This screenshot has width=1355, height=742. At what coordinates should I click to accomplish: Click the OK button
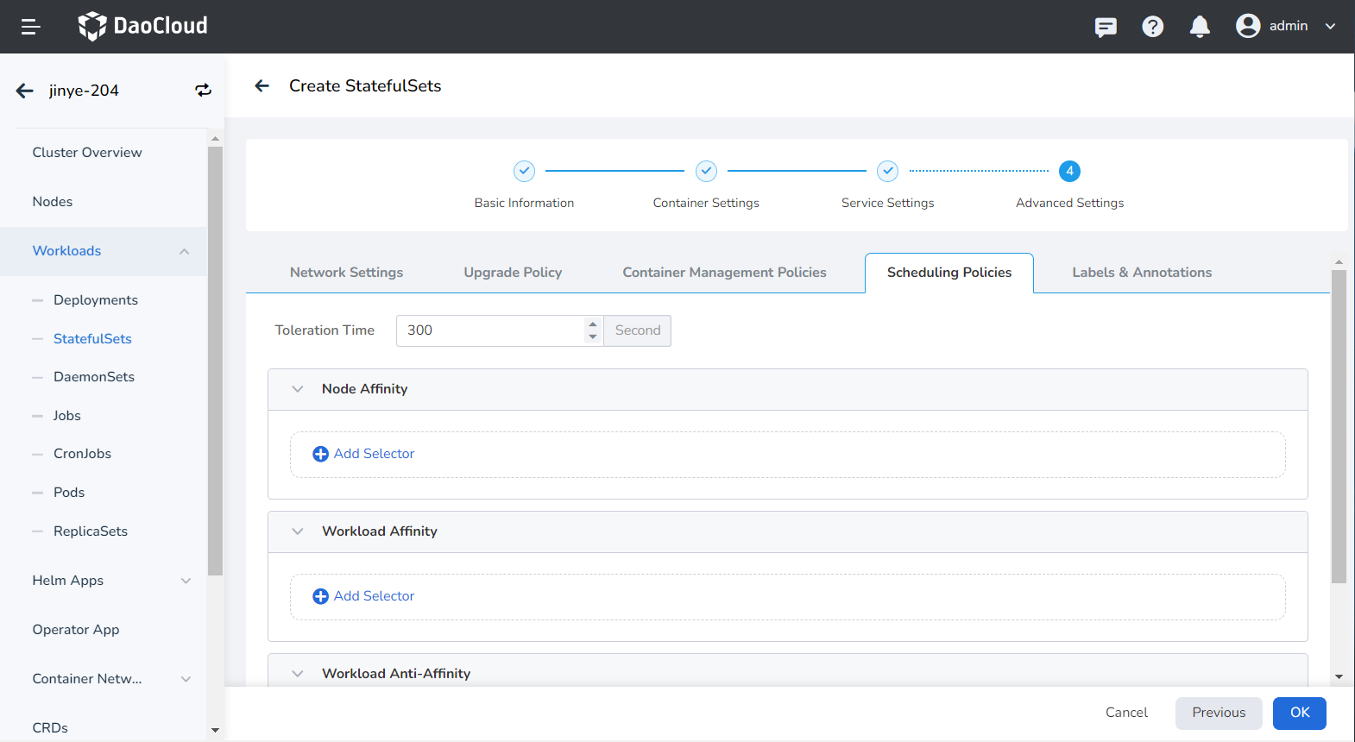point(1299,713)
